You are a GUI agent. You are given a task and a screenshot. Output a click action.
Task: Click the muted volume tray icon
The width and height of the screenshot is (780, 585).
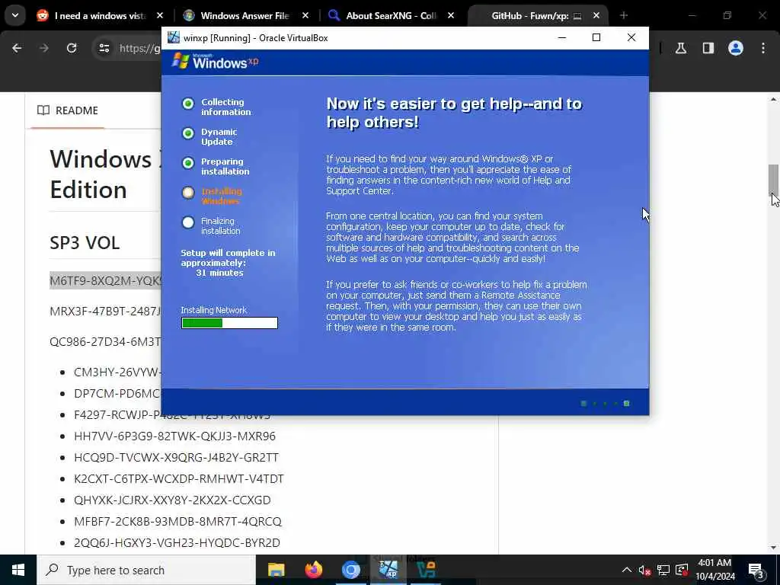644,570
